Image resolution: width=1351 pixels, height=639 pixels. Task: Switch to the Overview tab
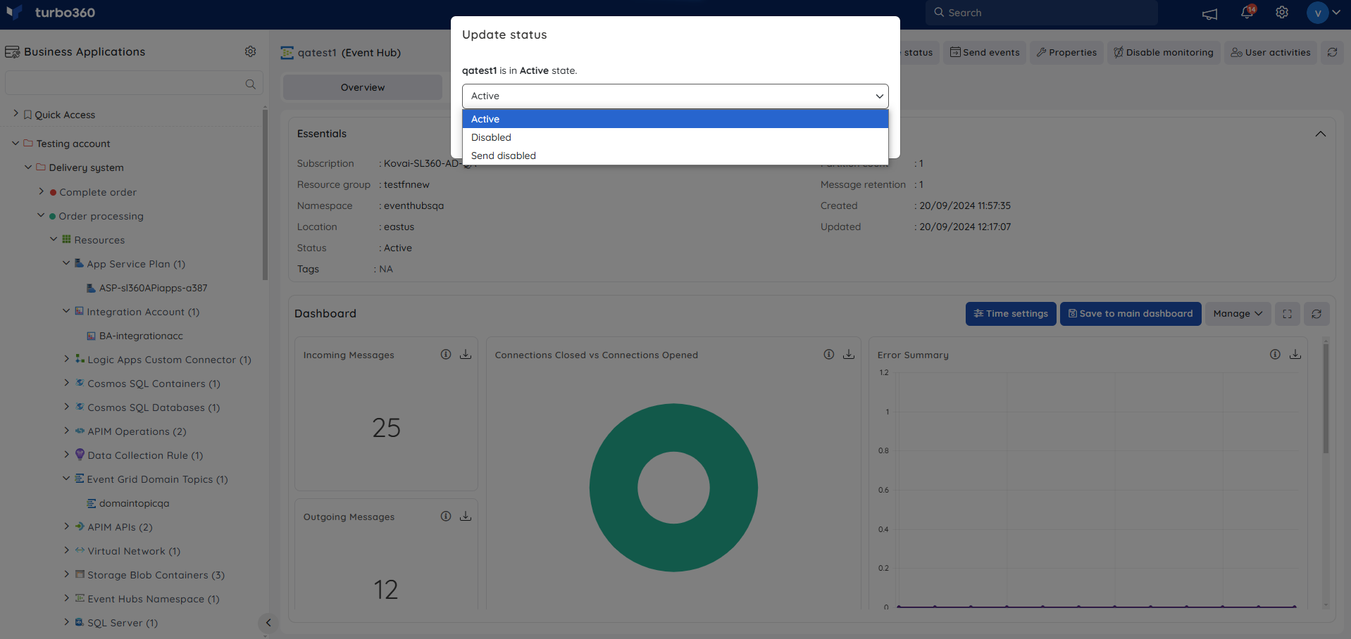pos(363,87)
